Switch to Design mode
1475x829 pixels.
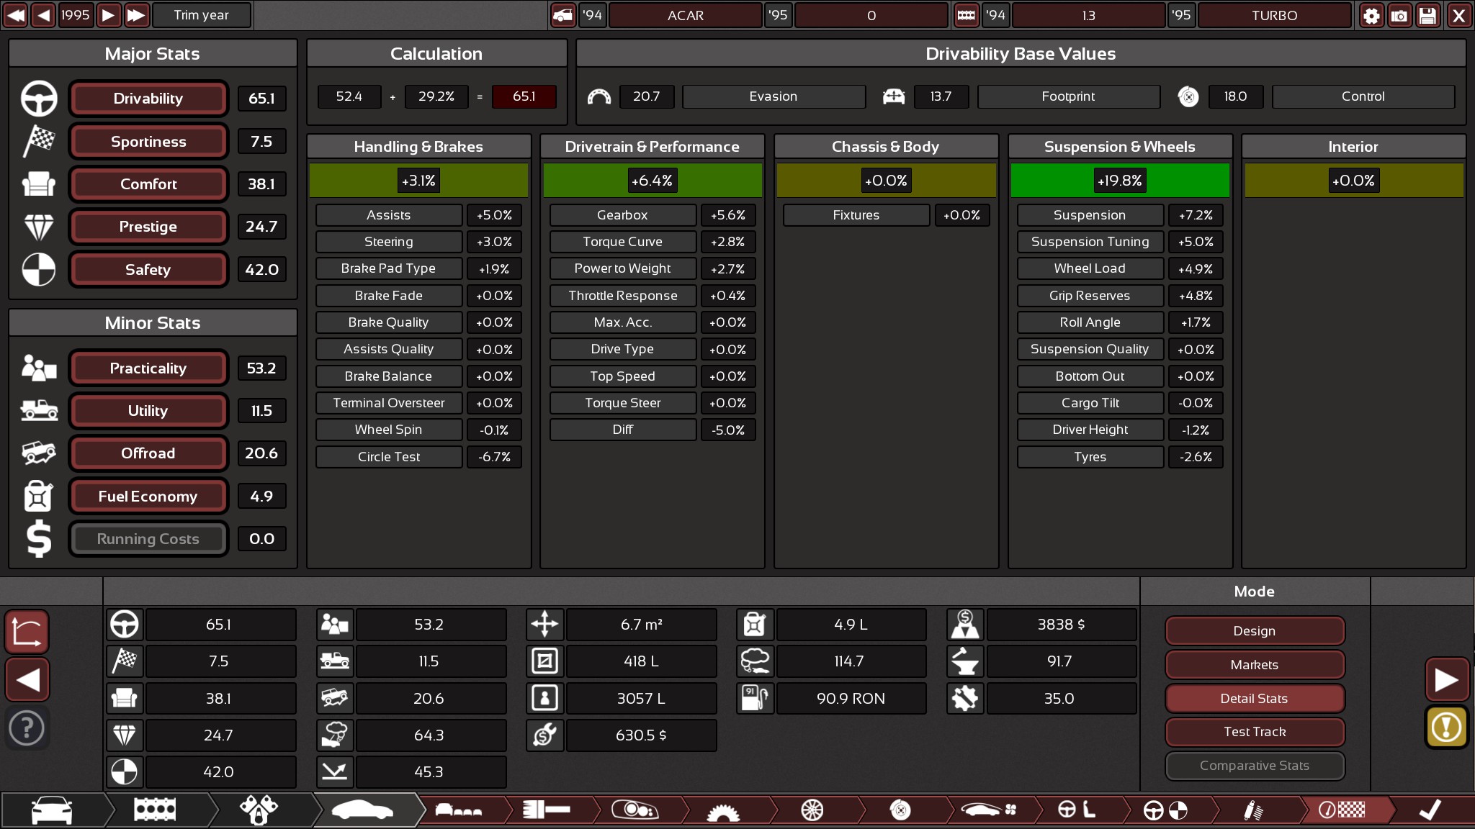click(x=1255, y=631)
